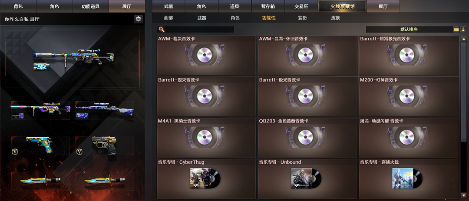Pick the 音乐专辑 · CyberThug album
469x201 pixels.
click(206, 178)
